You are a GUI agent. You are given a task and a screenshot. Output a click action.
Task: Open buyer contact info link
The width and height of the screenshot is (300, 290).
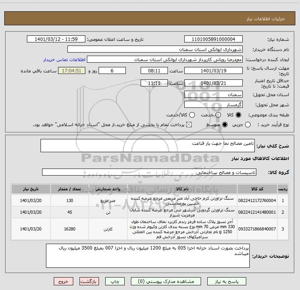(x=64, y=60)
